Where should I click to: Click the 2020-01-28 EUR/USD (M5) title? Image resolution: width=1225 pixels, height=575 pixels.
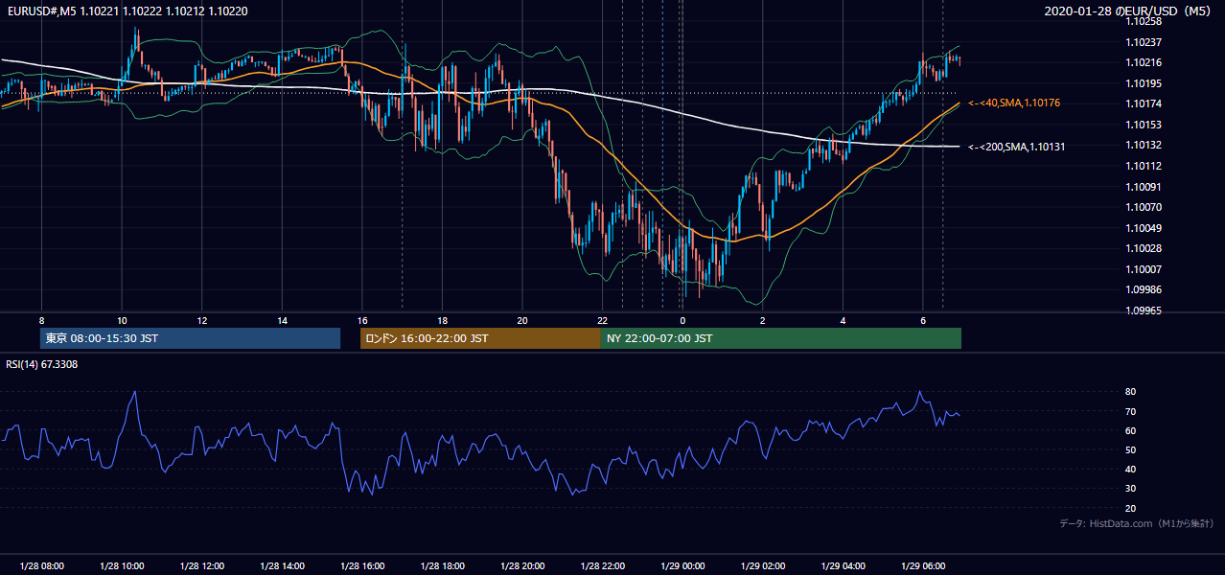coord(1129,11)
